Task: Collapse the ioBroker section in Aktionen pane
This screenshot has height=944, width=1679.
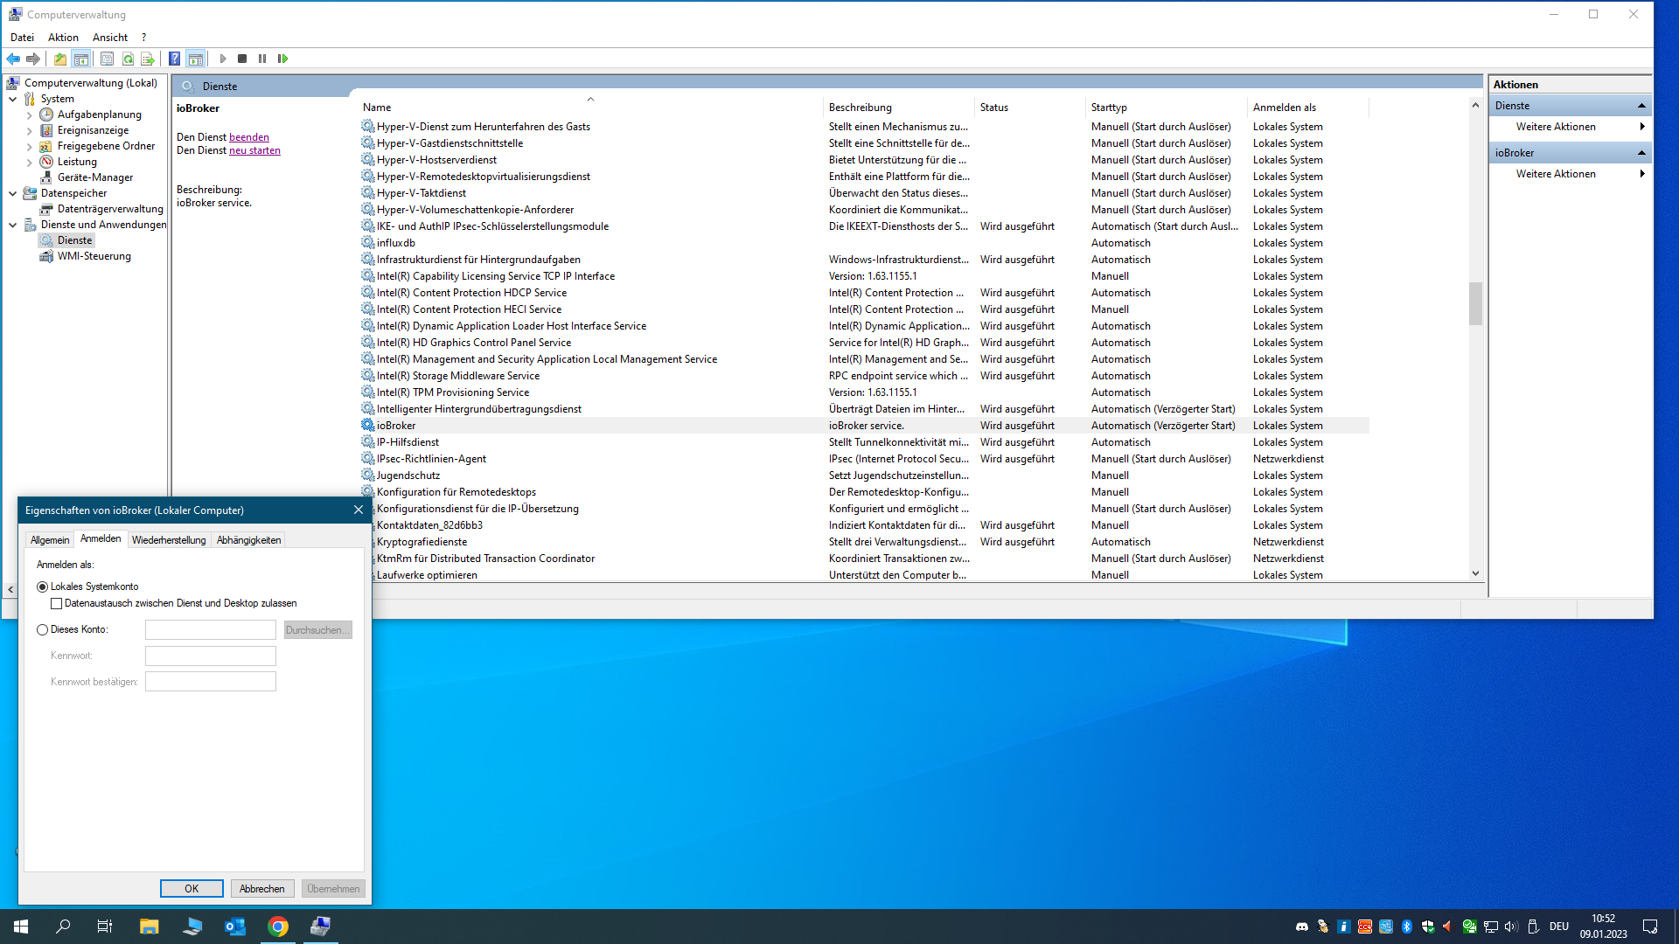Action: pyautogui.click(x=1641, y=153)
